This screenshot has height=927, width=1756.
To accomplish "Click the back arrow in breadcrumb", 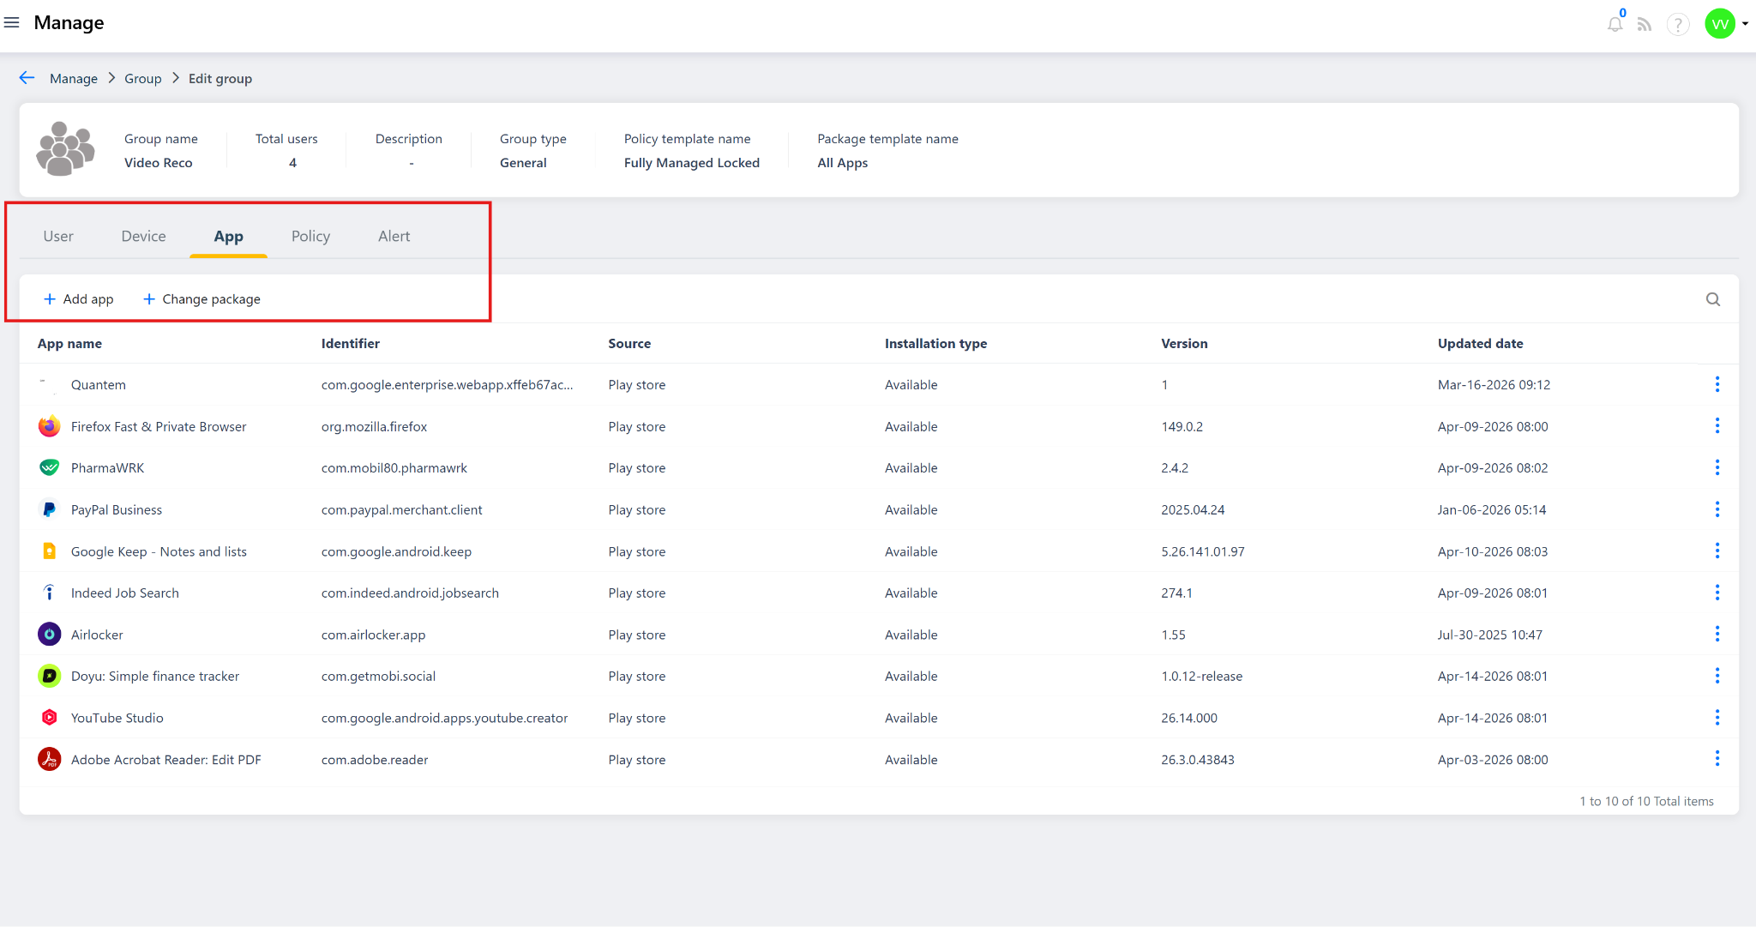I will pos(27,78).
